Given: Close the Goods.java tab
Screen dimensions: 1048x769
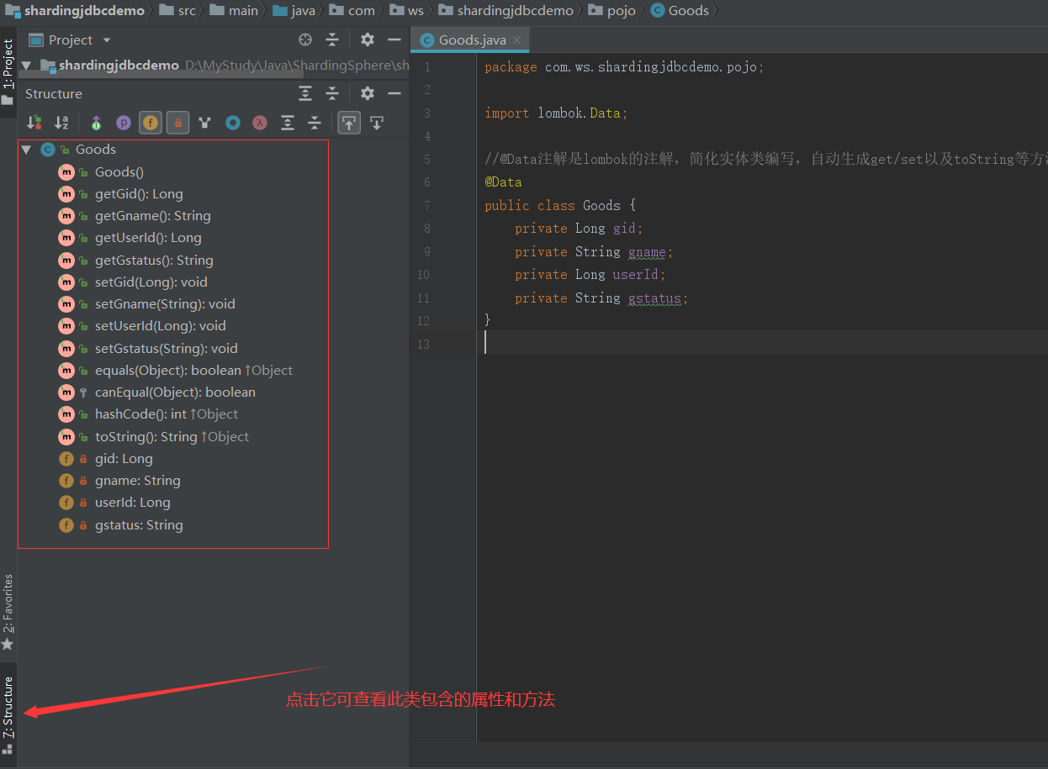Looking at the screenshot, I should click(516, 40).
